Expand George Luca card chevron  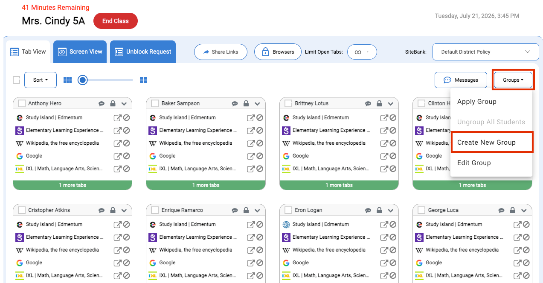524,210
